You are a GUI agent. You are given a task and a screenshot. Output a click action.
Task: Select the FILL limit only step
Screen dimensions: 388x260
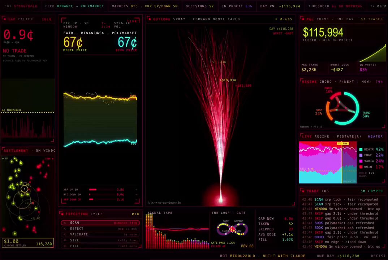tap(100, 246)
